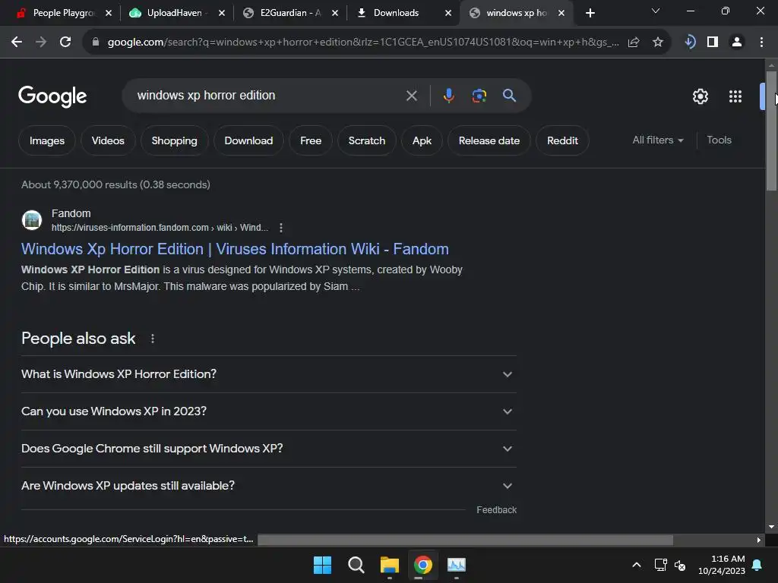
Task: Click the horizontal scrollbar thumb
Action: coord(466,540)
